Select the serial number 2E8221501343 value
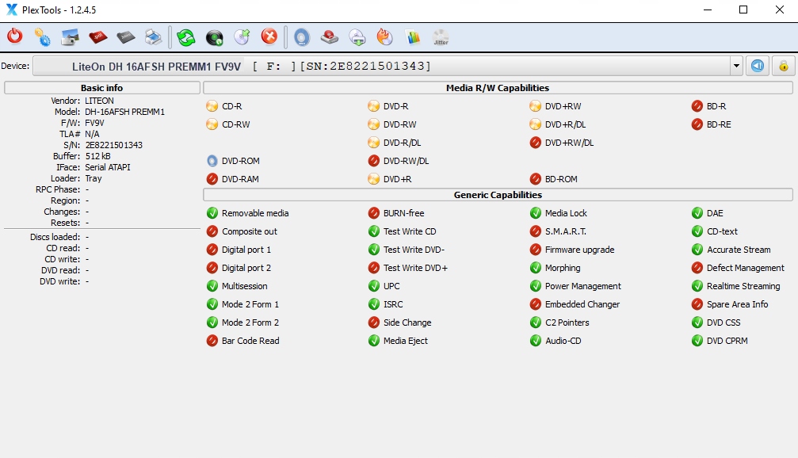The height and width of the screenshot is (458, 798). (113, 145)
